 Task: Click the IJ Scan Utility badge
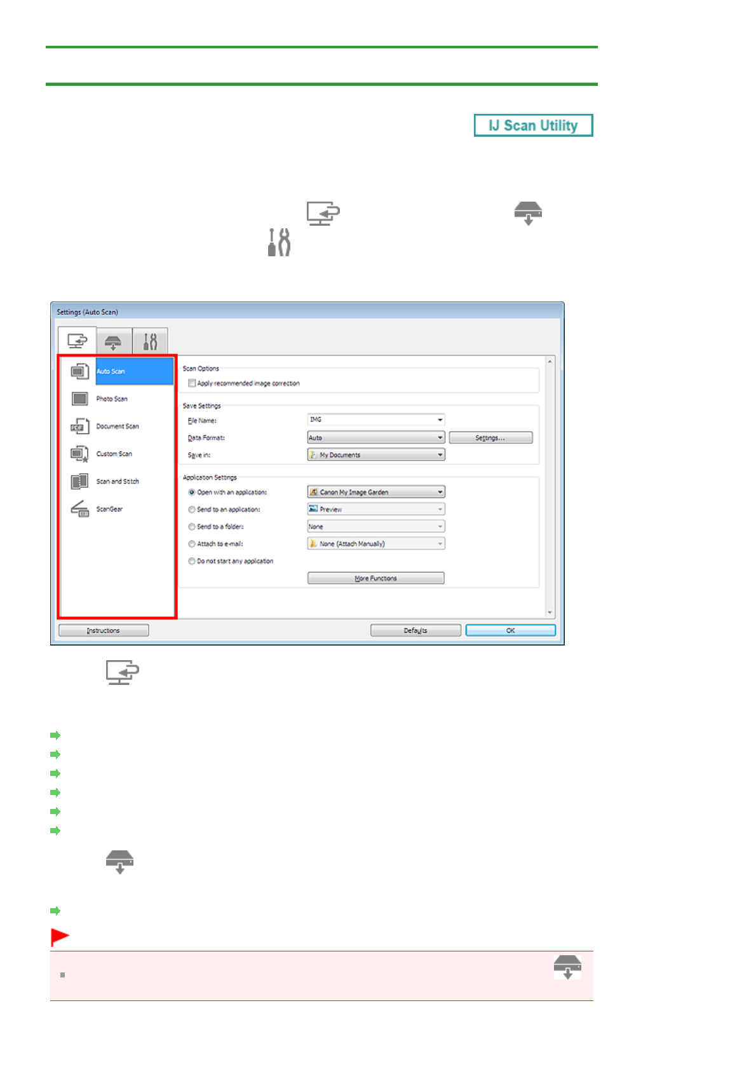click(x=533, y=125)
